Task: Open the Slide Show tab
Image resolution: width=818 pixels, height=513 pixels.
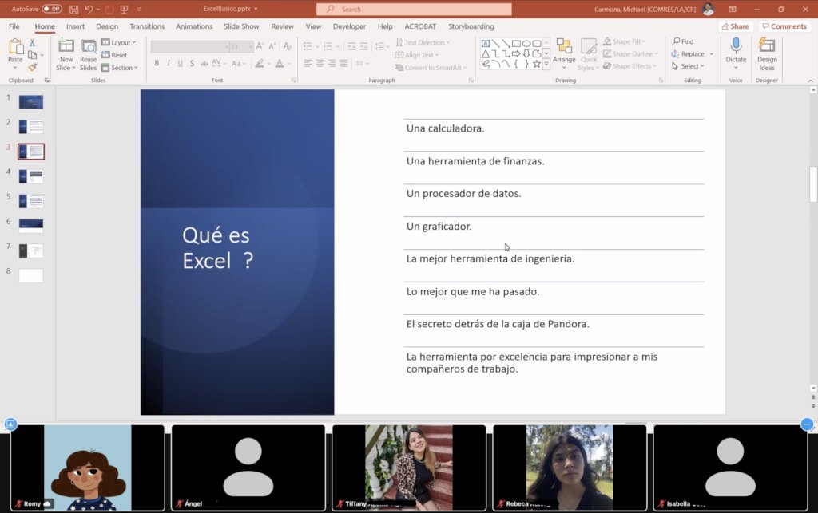Action: [x=241, y=26]
